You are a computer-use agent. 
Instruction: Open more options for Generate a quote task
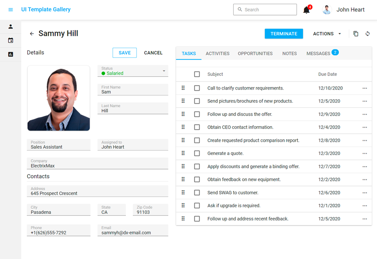[364, 154]
